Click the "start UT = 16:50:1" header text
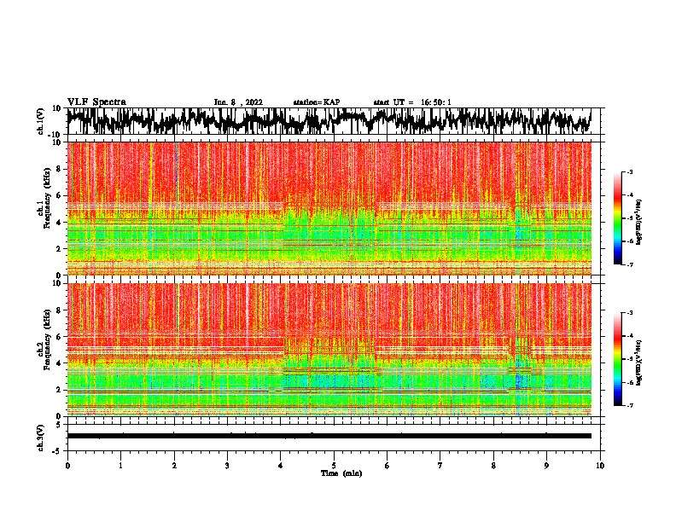Viewport: 676px width, 522px height. coord(412,102)
